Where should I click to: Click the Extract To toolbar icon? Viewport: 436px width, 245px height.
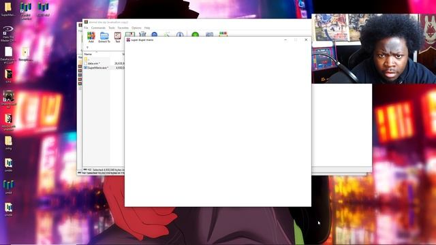[104, 37]
